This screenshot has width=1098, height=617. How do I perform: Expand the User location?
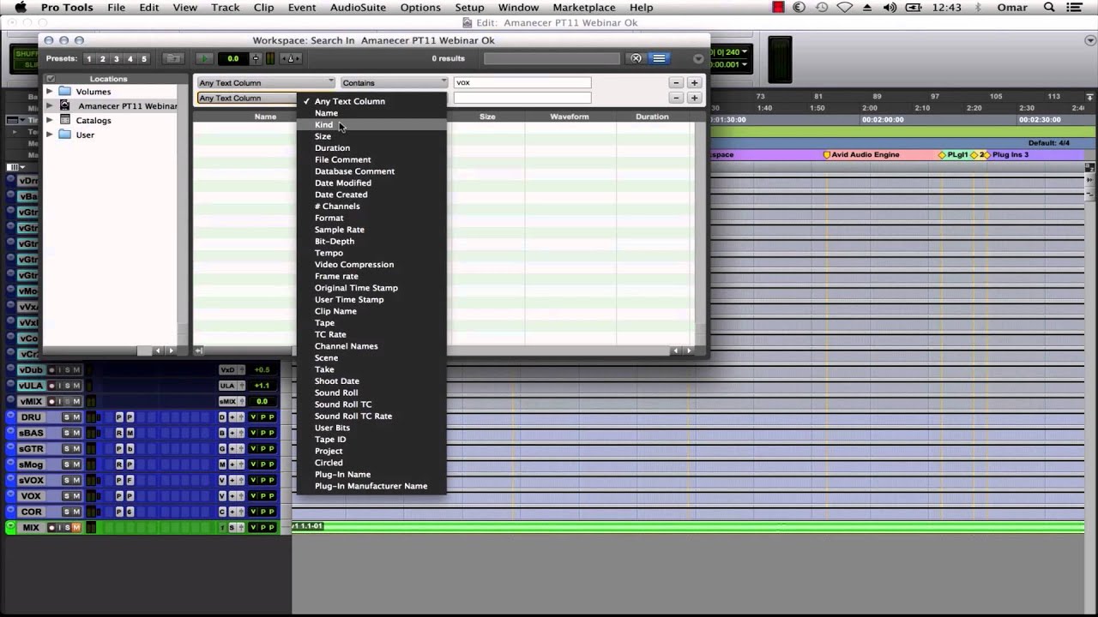point(49,135)
